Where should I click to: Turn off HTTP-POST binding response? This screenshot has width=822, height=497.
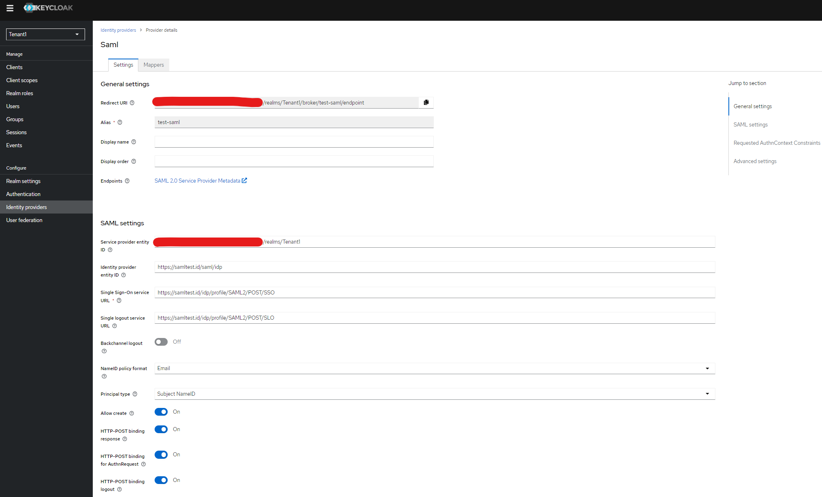coord(161,429)
